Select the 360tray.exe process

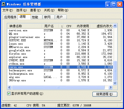[x=60, y=80]
